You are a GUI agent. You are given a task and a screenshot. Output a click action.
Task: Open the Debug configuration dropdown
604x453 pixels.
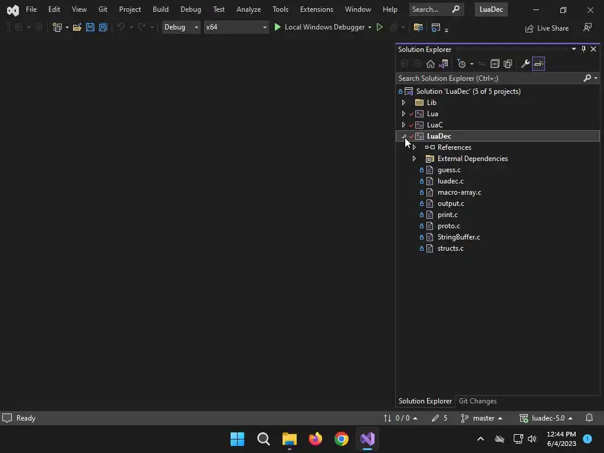181,27
